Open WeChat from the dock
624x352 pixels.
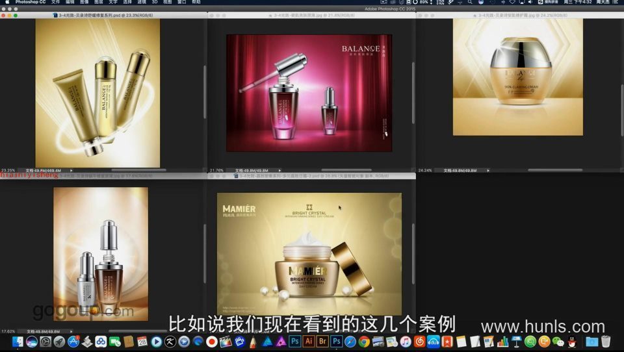click(558, 342)
